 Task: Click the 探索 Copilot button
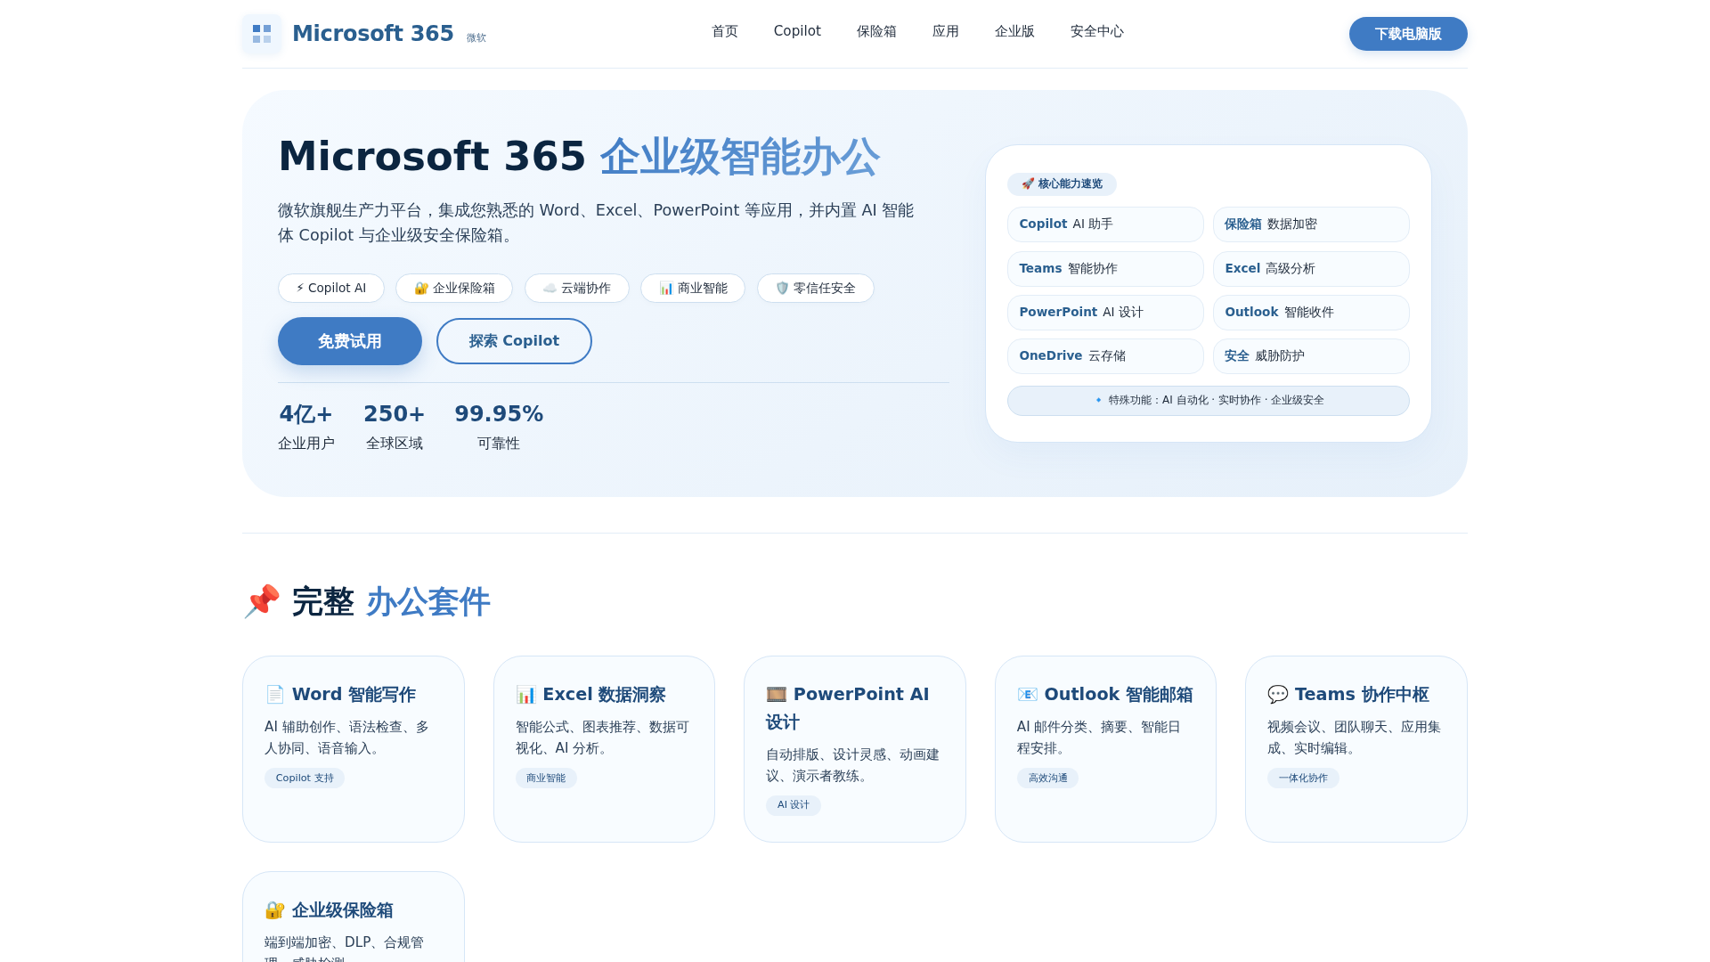[514, 341]
